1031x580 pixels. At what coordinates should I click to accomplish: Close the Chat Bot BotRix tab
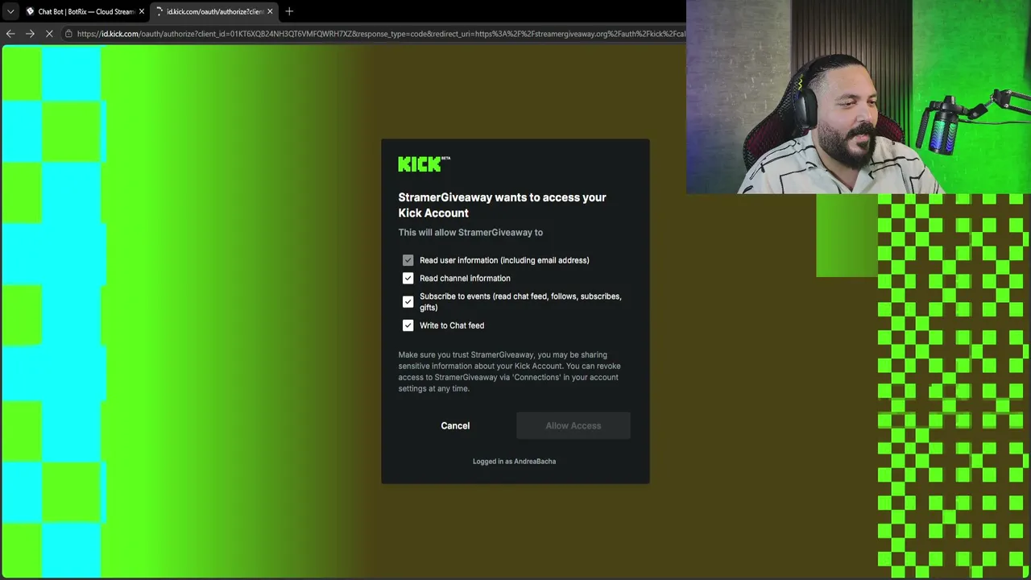tap(142, 11)
